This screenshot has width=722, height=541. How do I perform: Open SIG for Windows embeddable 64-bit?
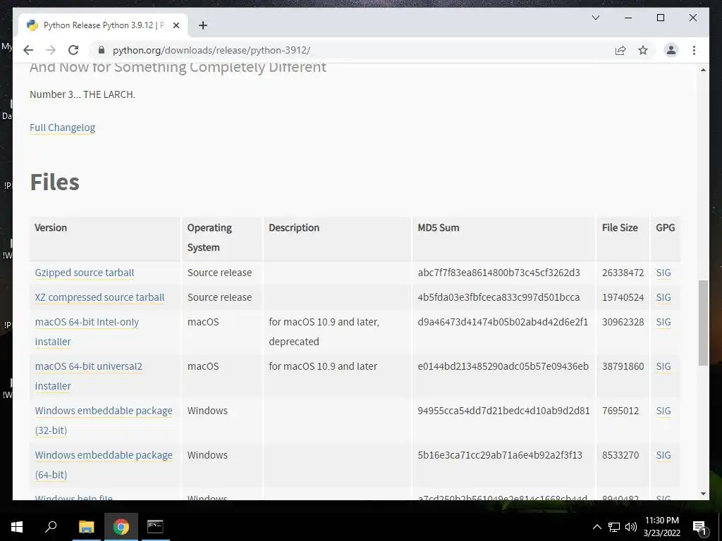[x=663, y=455]
